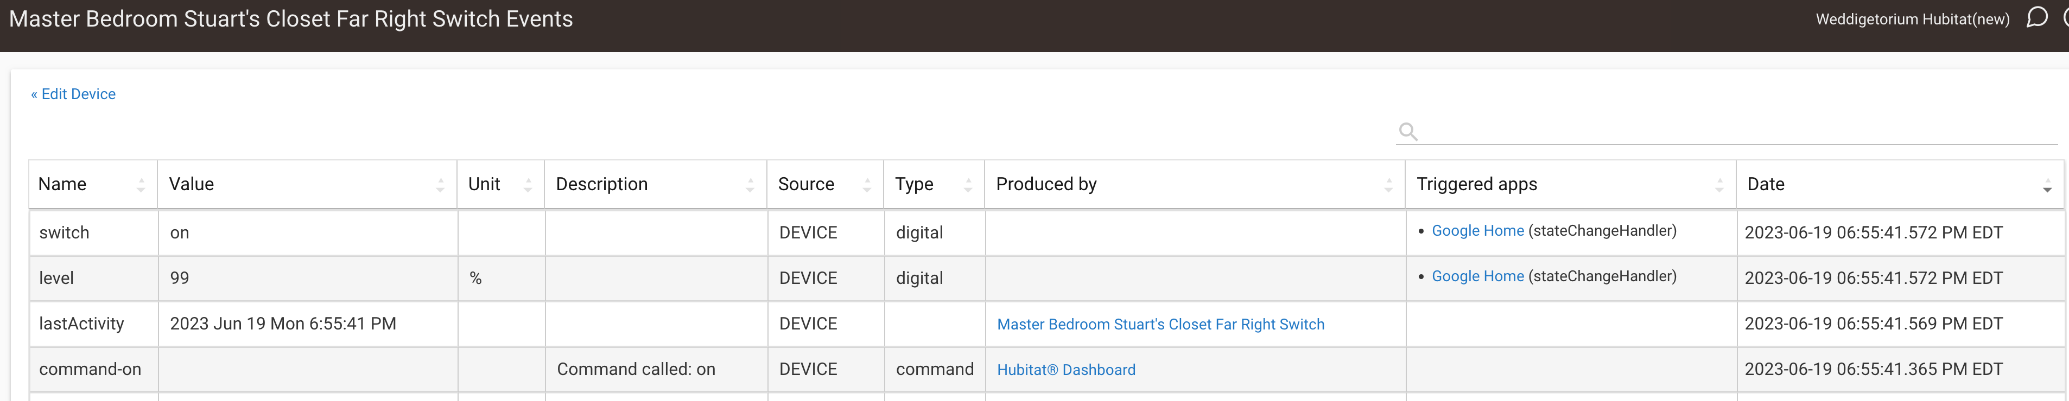The width and height of the screenshot is (2069, 401).
Task: Select 'Command called: on' description cell
Action: coord(656,370)
